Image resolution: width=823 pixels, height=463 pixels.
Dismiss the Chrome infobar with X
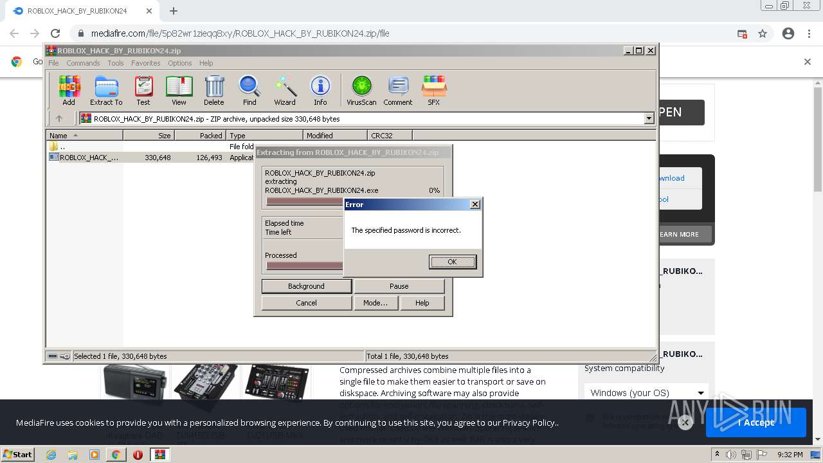[808, 62]
